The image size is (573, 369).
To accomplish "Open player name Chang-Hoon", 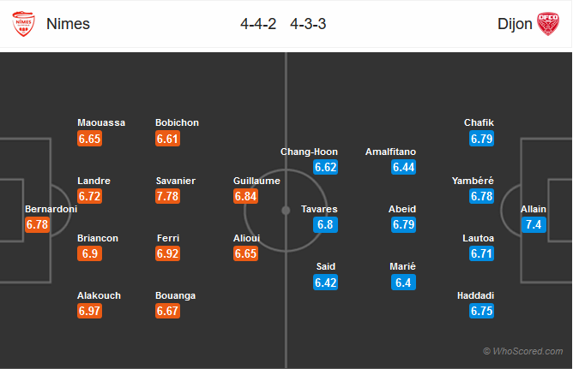I will tap(309, 152).
